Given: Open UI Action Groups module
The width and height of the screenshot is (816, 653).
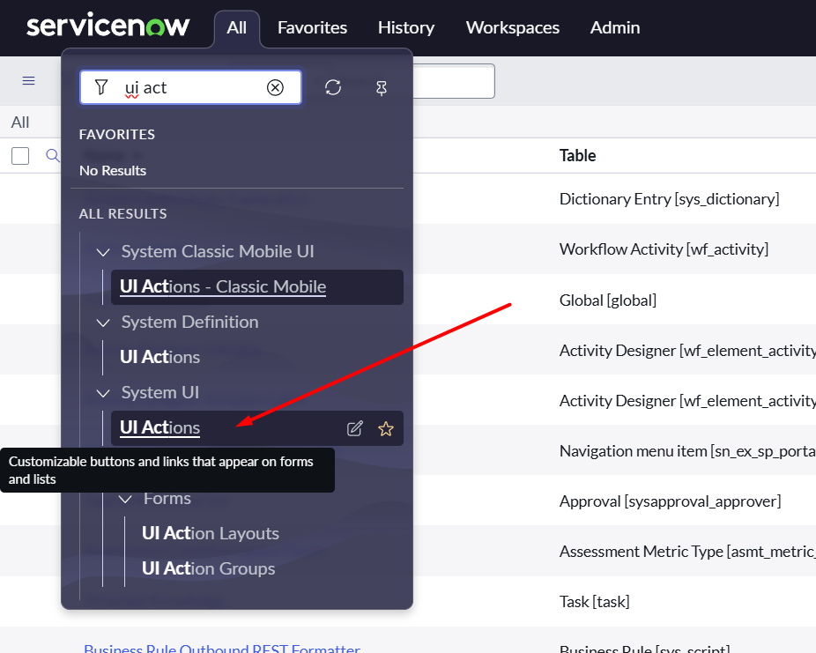Looking at the screenshot, I should 208,568.
